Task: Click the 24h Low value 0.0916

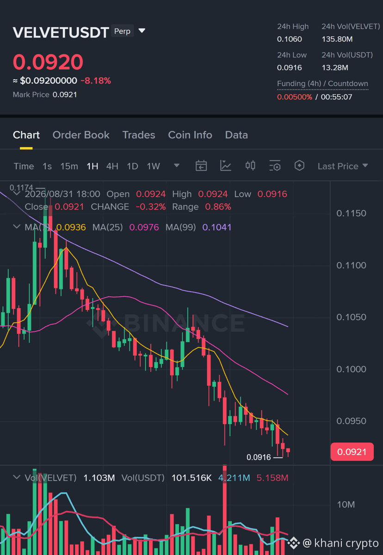Action: [x=289, y=68]
